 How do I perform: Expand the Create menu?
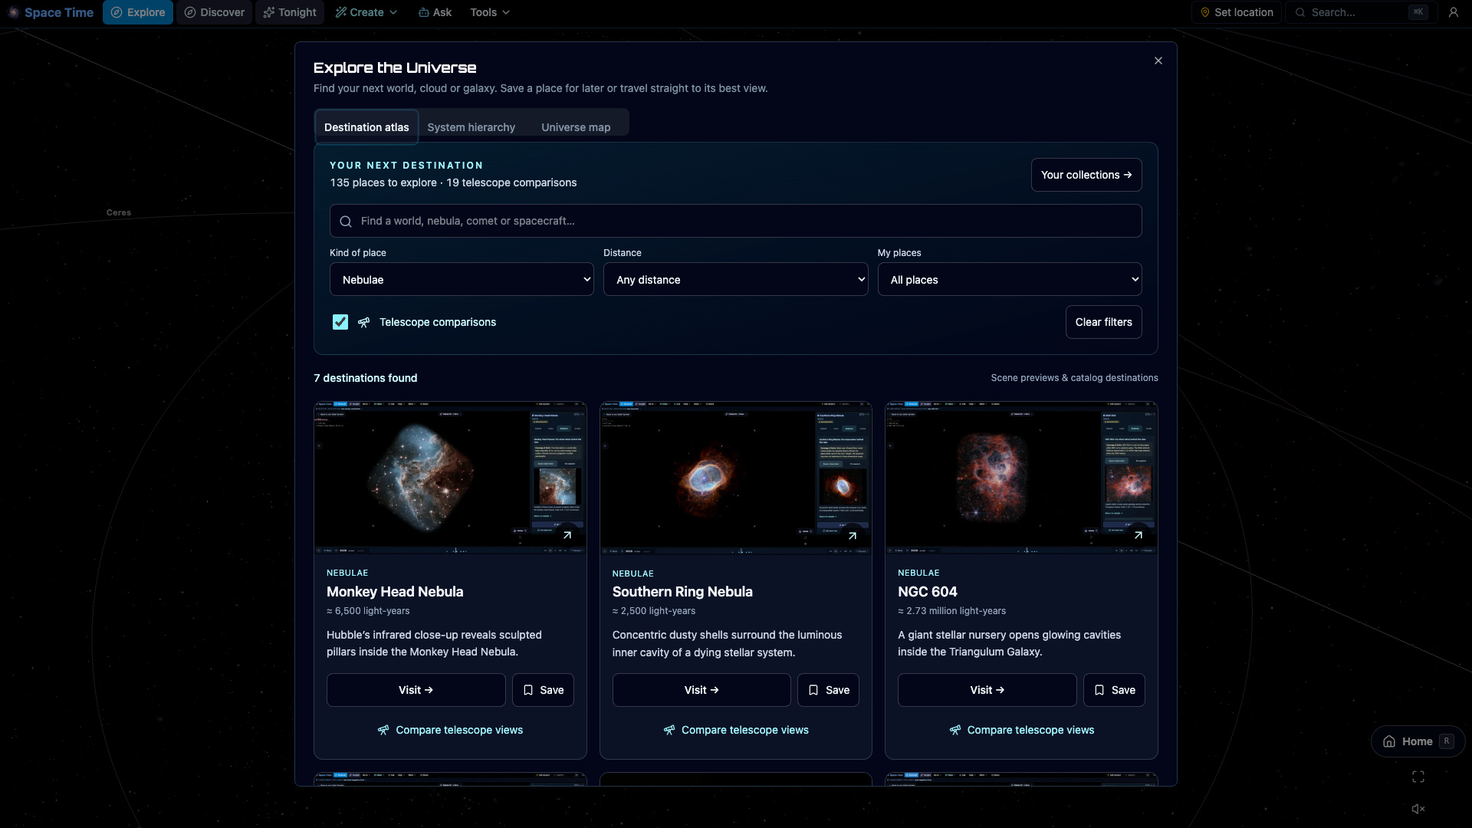[x=366, y=12]
